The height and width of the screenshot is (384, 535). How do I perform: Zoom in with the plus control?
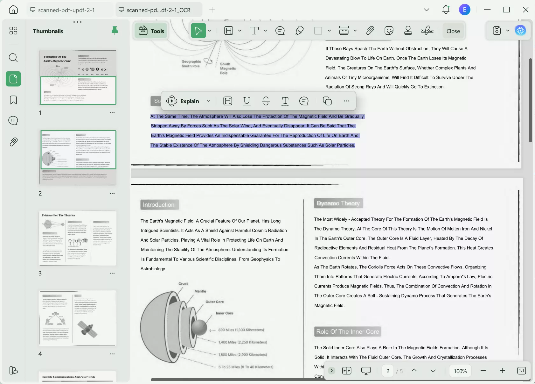[x=502, y=371]
